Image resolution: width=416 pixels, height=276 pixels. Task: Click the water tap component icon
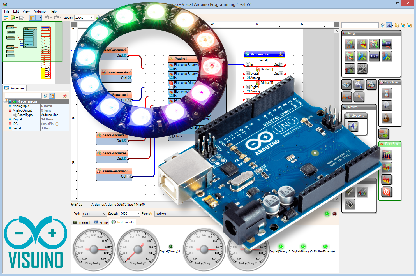click(359, 85)
